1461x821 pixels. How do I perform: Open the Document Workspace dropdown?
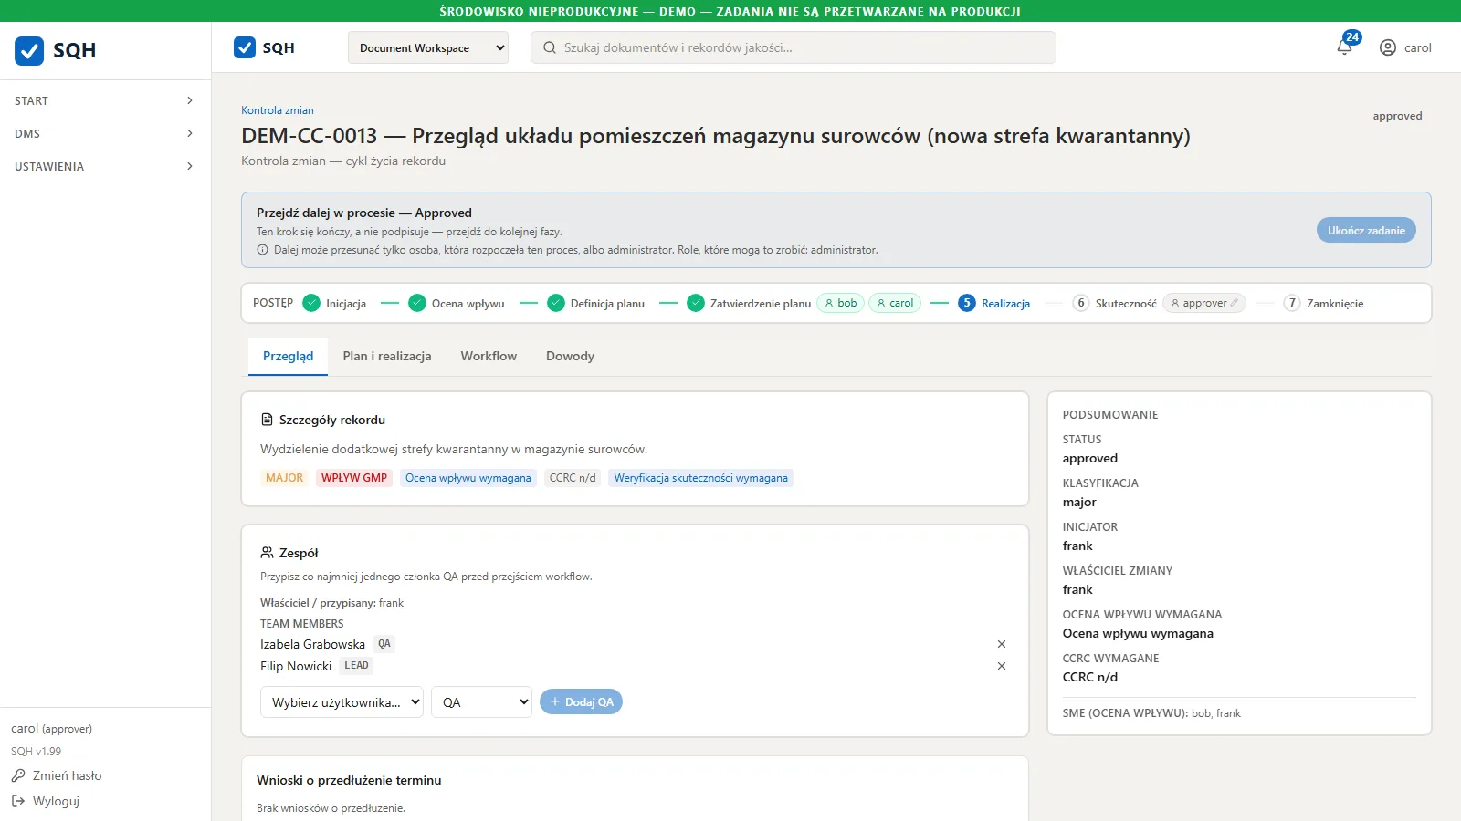tap(428, 47)
